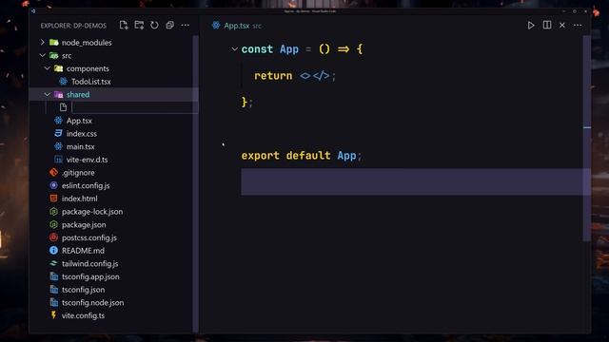This screenshot has height=342, width=609.
Task: Click the React icon on App.tsx tab
Action: pyautogui.click(x=216, y=26)
